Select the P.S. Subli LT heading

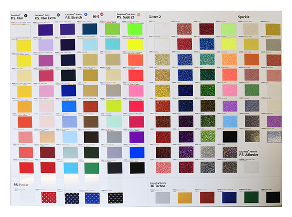coord(126,18)
